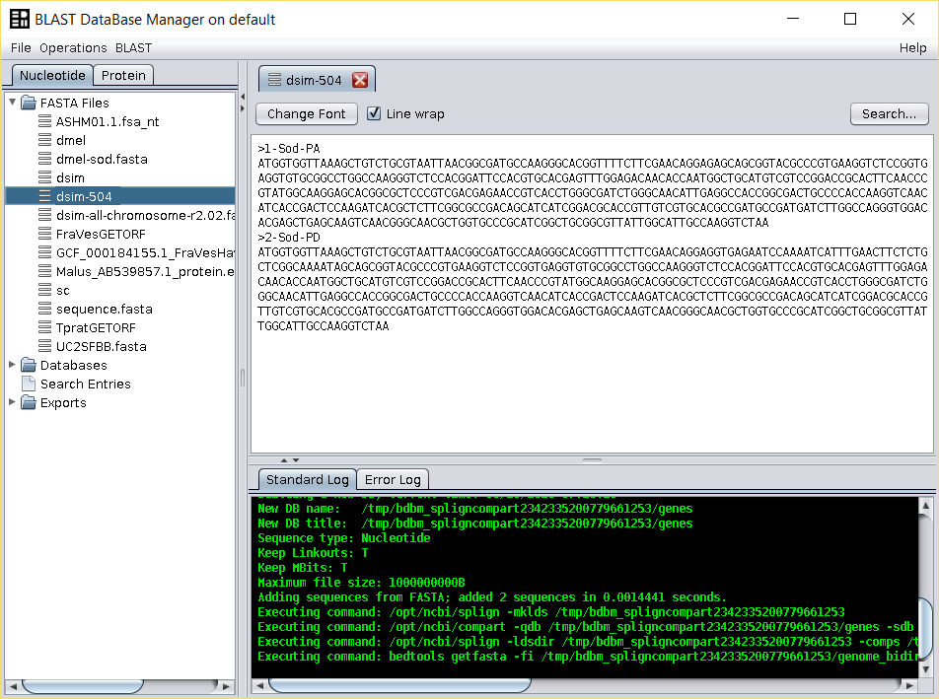Click the FASTA Files folder icon
The image size is (939, 699).
[29, 103]
